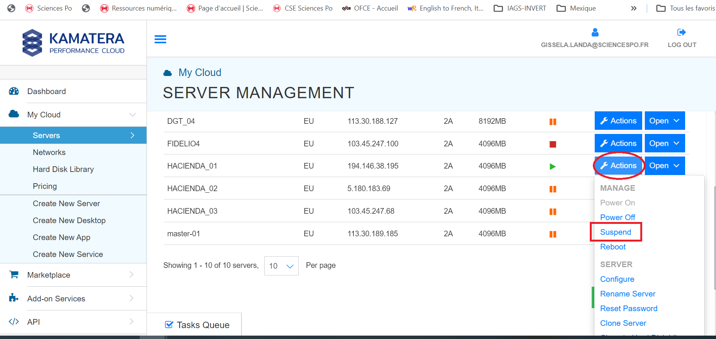Screen dimensions: 716x339
Task: Click the paused status icon for HACIENDA_02
Action: point(553,189)
